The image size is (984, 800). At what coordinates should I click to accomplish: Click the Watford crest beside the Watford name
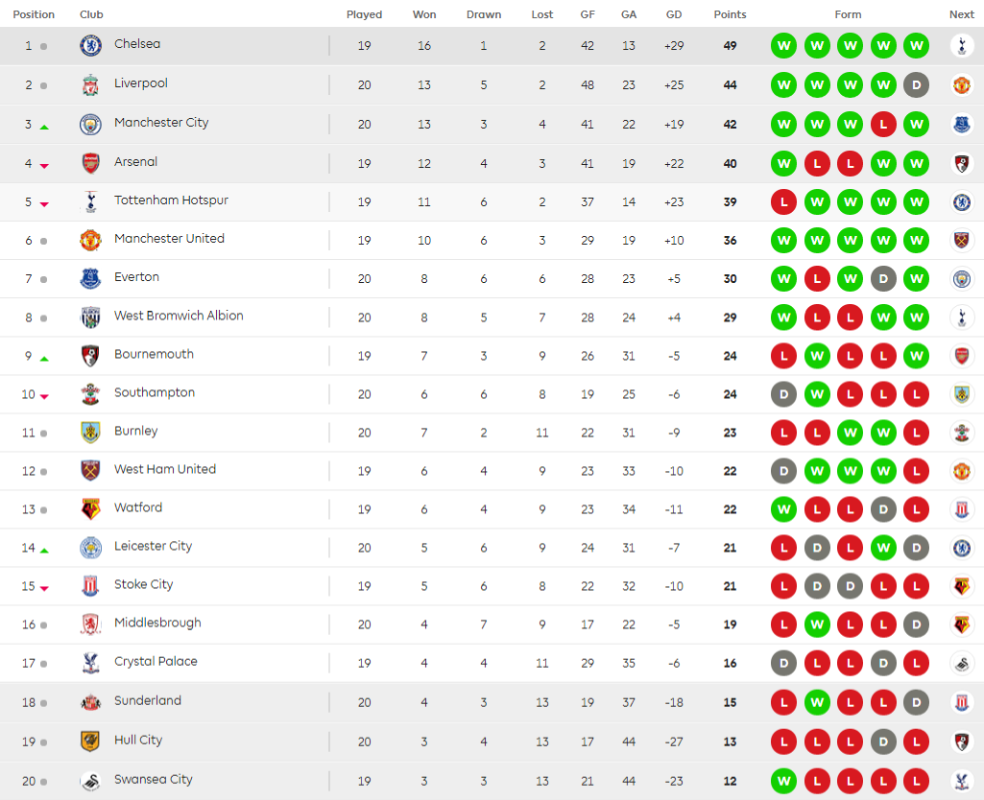90,508
